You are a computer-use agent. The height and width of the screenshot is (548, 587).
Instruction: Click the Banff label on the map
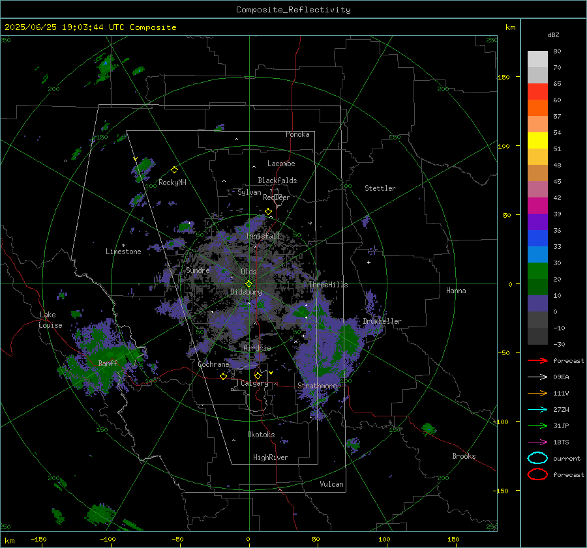click(x=108, y=363)
